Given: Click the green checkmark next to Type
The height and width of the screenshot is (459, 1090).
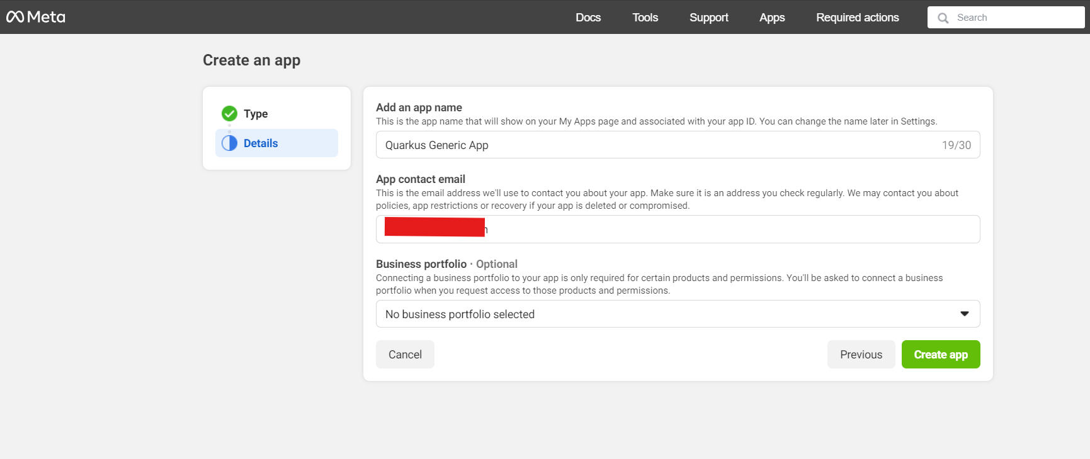Looking at the screenshot, I should click(229, 114).
